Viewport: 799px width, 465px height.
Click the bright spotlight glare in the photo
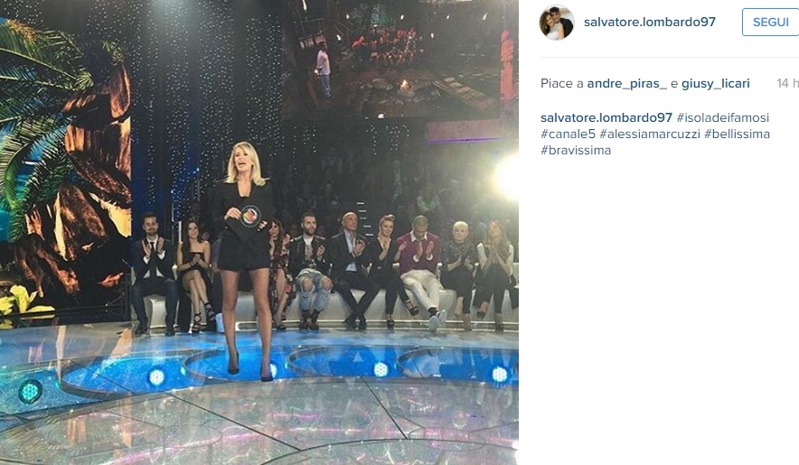point(507,177)
